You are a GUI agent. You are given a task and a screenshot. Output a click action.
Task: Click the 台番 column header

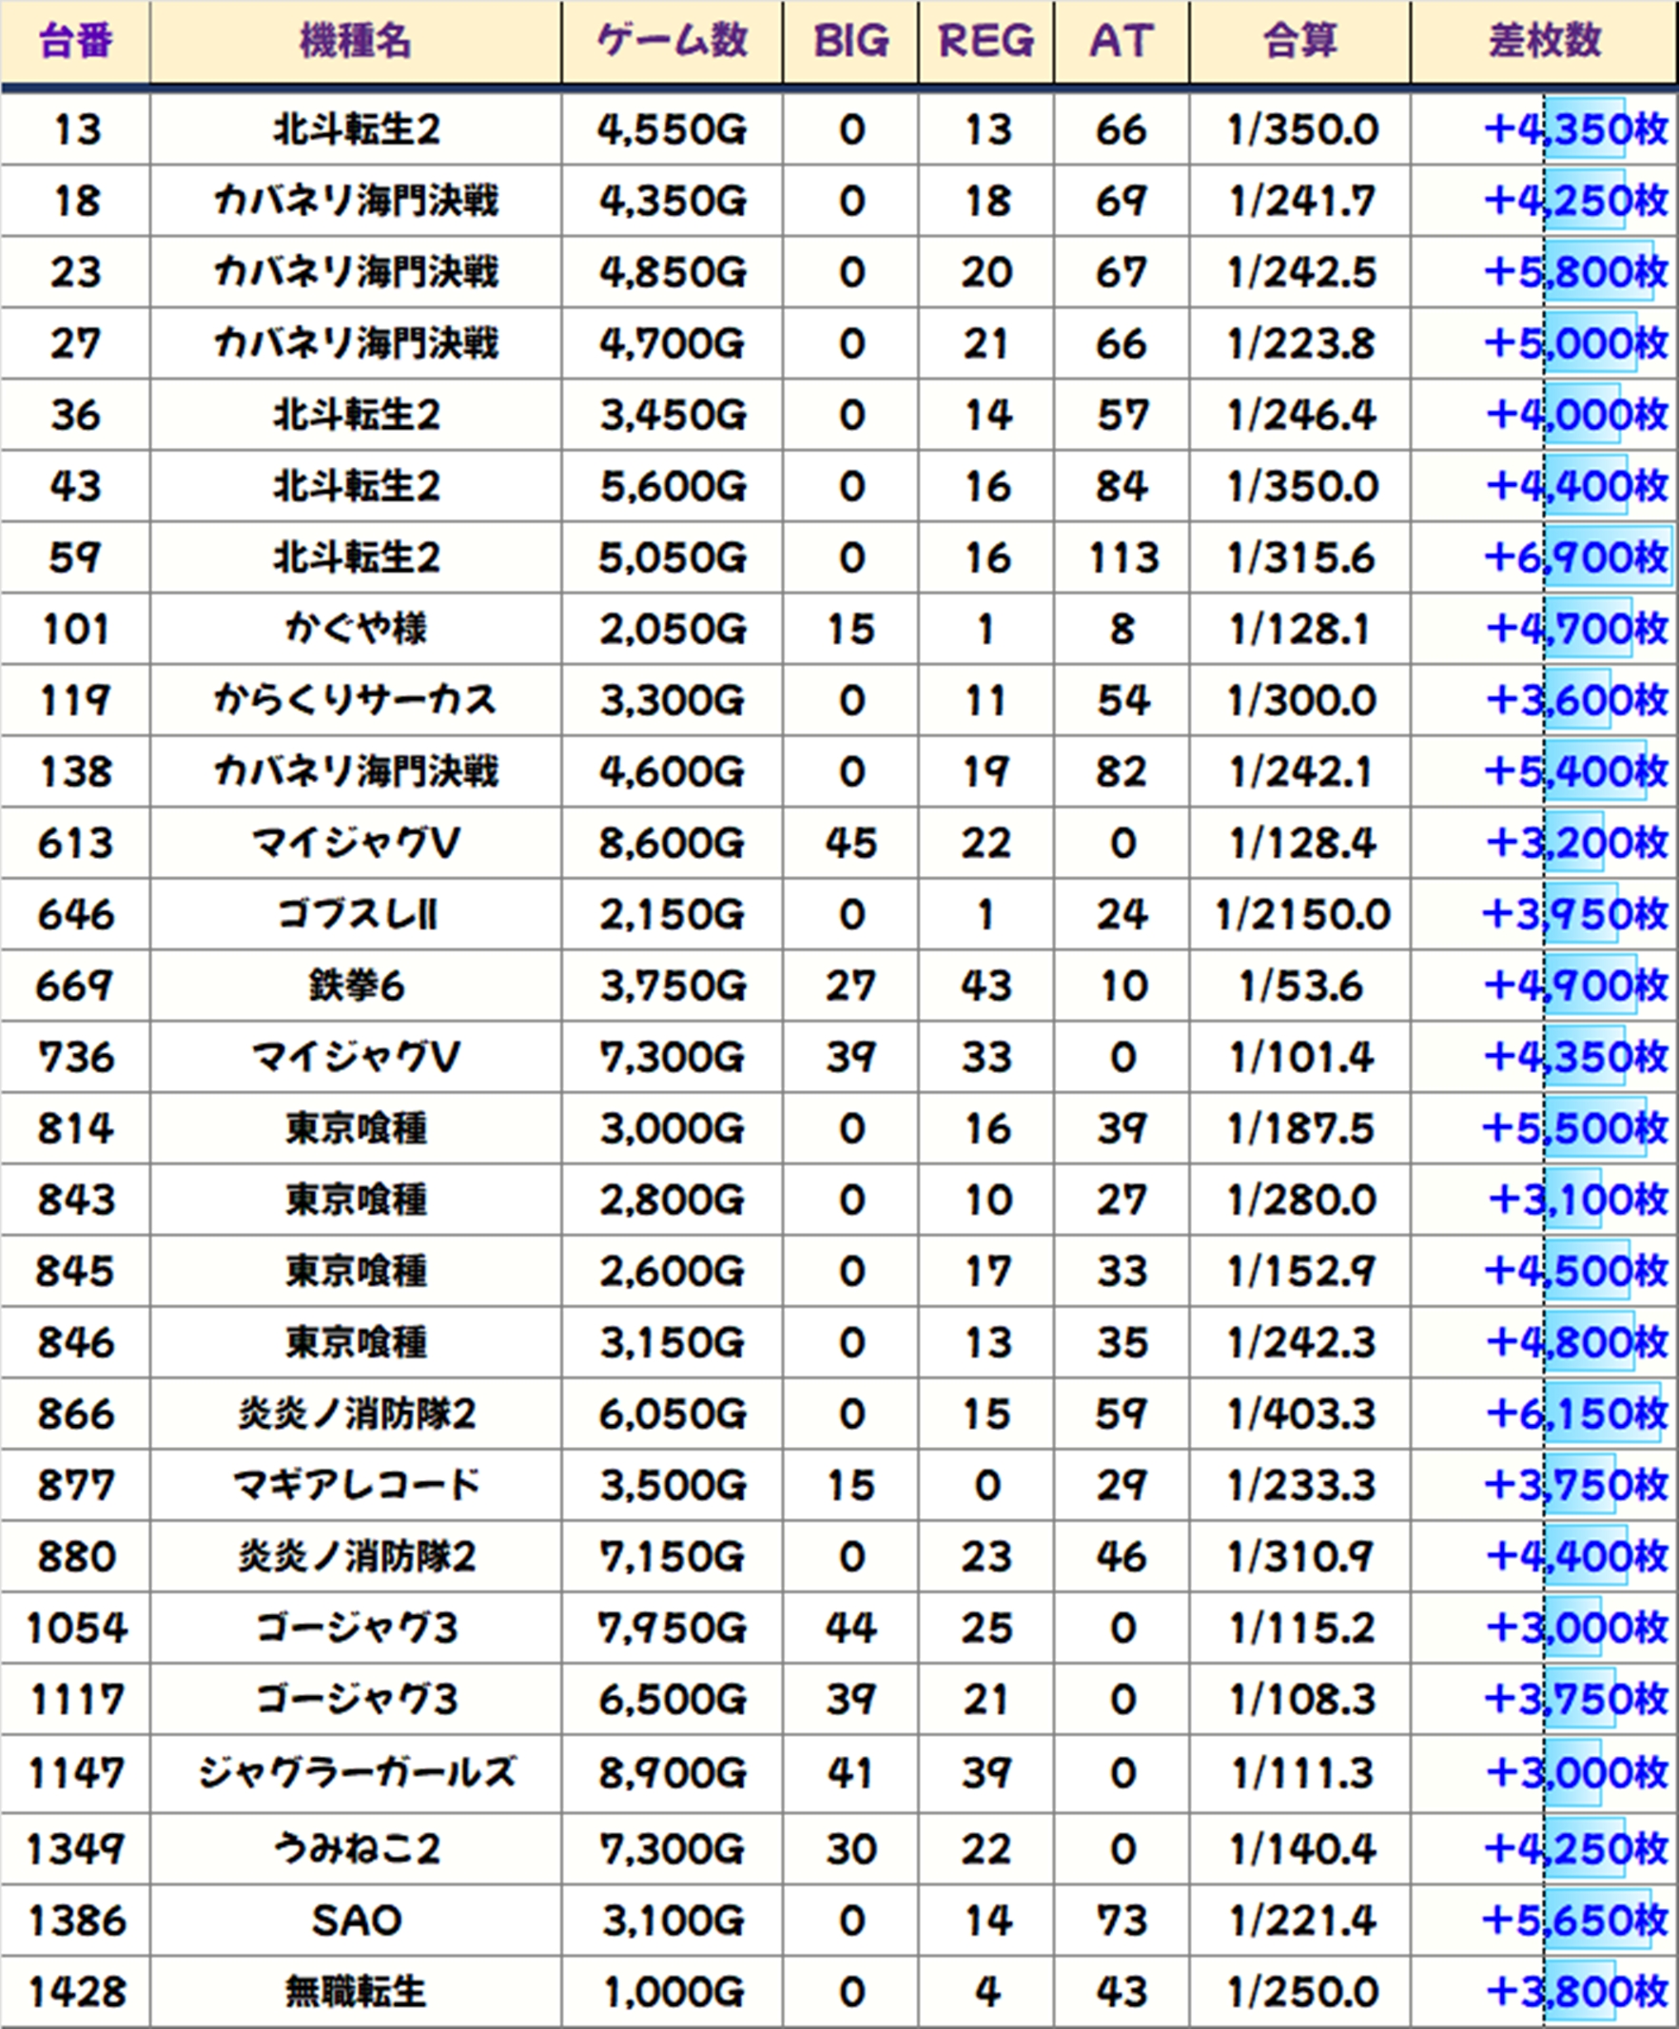point(75,42)
